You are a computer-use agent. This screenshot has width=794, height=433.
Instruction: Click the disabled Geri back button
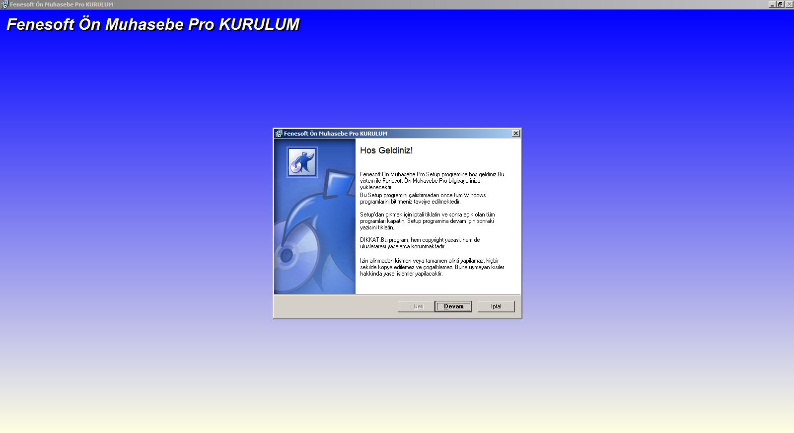point(416,306)
